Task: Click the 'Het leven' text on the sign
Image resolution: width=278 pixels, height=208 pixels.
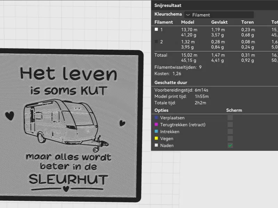Action: tap(68, 73)
